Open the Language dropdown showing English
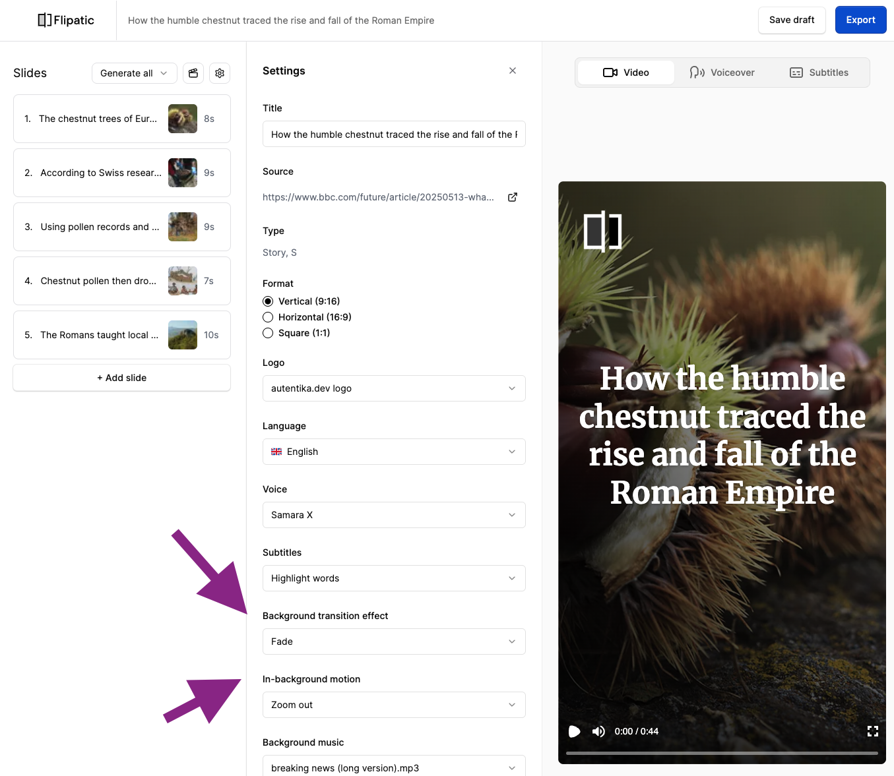 point(394,452)
